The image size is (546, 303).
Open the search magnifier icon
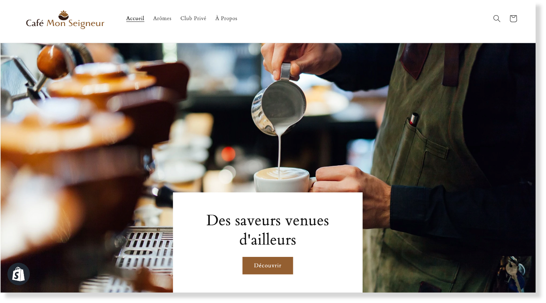click(x=496, y=18)
